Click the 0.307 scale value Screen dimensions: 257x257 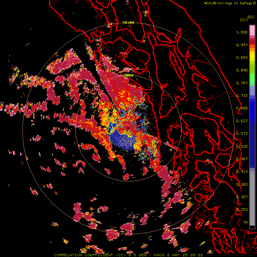coord(242,197)
